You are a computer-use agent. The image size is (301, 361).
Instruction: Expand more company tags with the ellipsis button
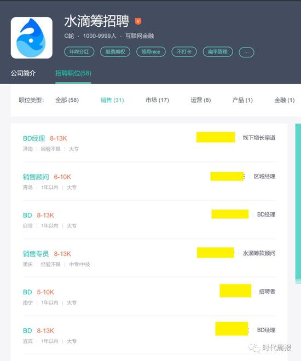click(x=246, y=53)
